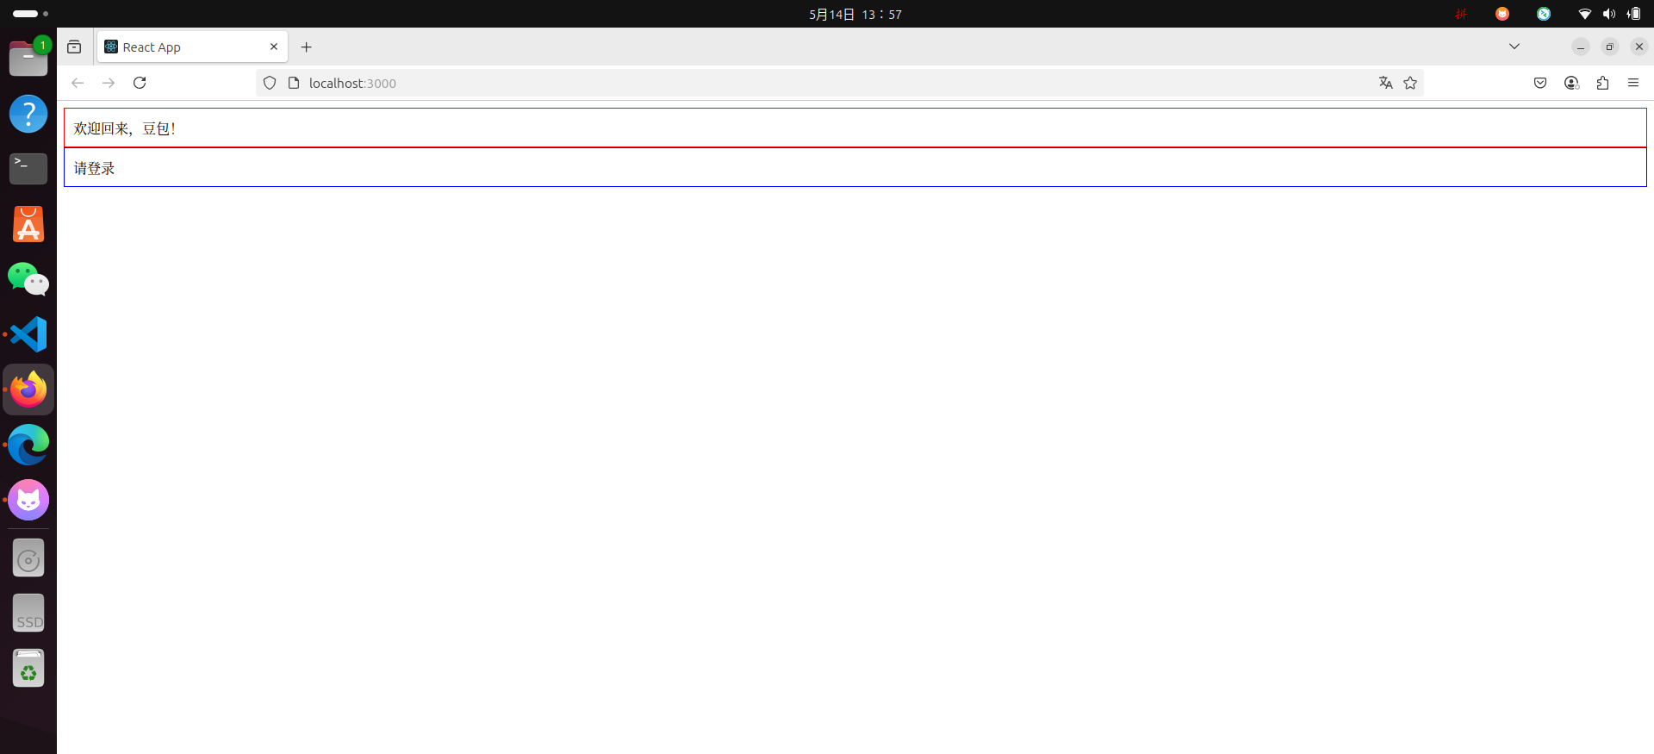1654x754 pixels.
Task: Close the Firefox window
Action: tap(1639, 47)
